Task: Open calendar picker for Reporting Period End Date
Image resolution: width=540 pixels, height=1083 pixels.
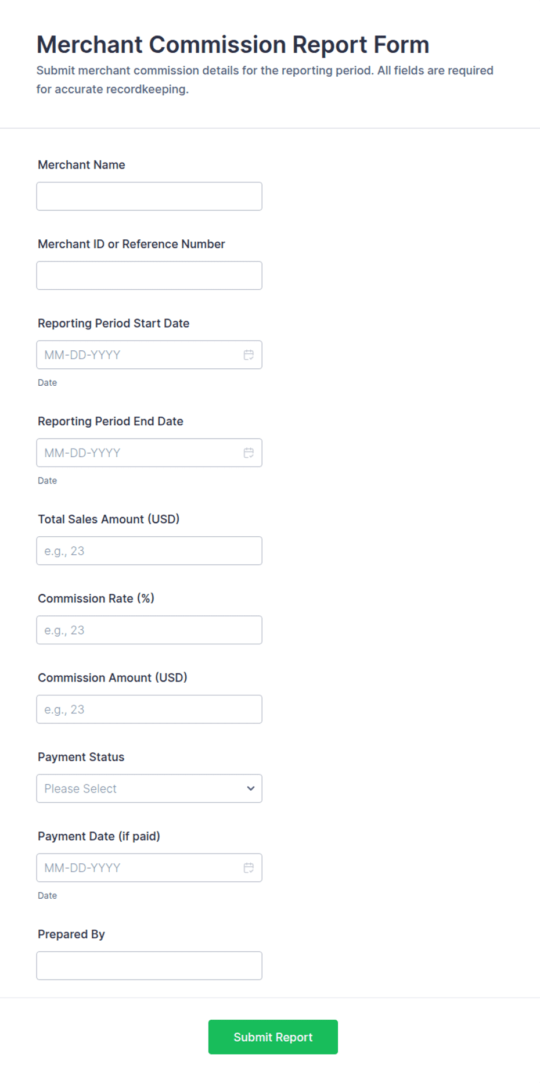Action: click(x=249, y=453)
